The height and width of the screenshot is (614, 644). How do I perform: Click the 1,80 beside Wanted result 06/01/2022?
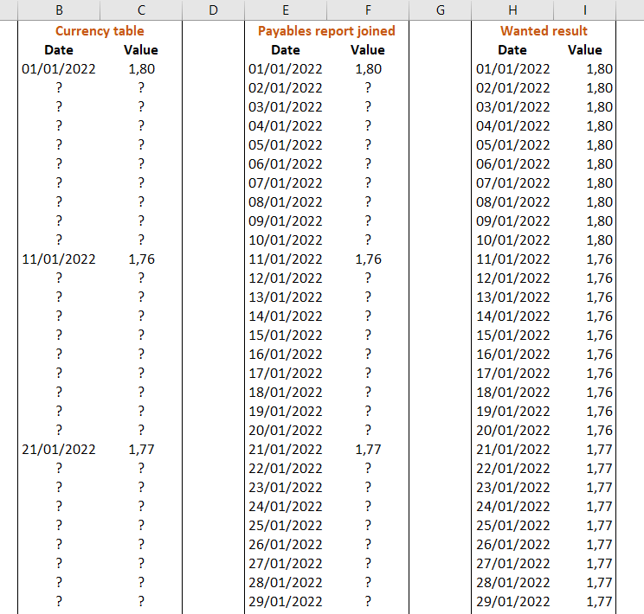(x=599, y=164)
